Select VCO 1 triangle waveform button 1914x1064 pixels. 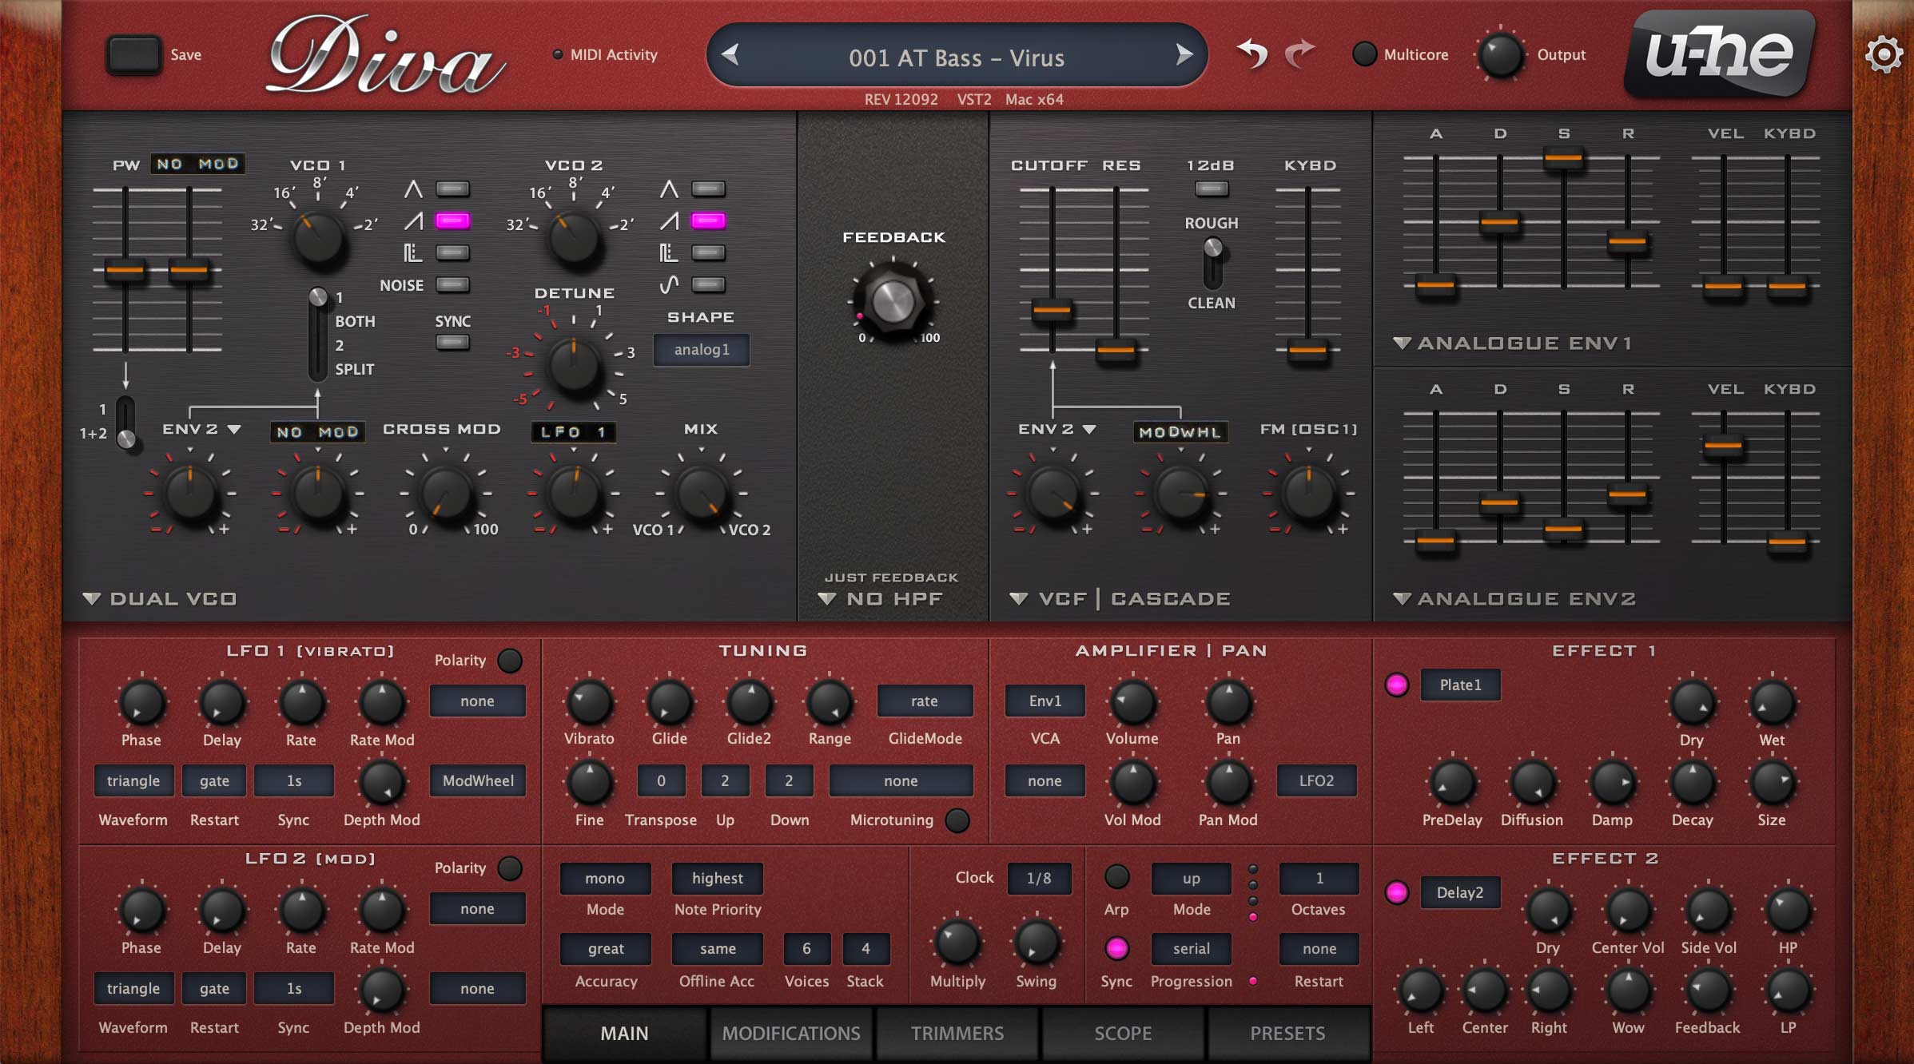pyautogui.click(x=452, y=189)
